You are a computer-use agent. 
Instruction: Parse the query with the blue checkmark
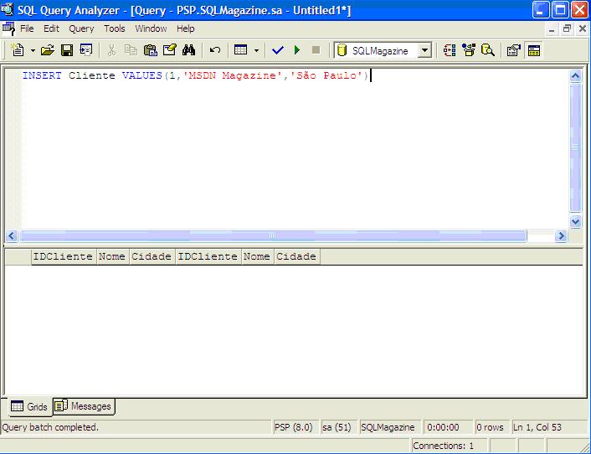point(278,50)
